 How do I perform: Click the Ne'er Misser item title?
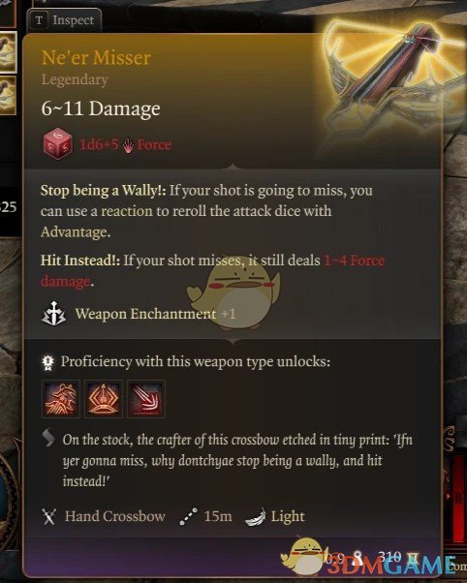point(96,58)
